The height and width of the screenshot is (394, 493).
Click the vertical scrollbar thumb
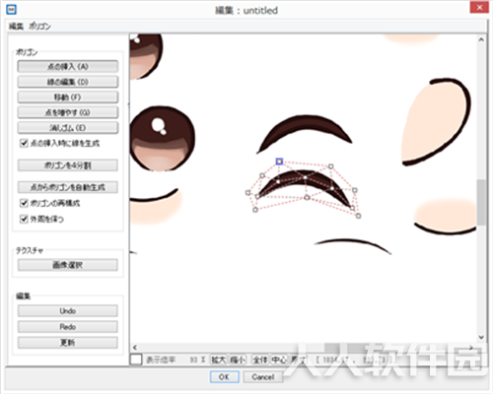point(481,202)
